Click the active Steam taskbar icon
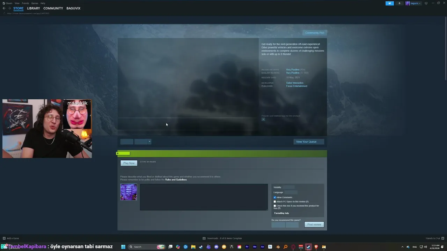This screenshot has height=251, width=447. [x=308, y=247]
